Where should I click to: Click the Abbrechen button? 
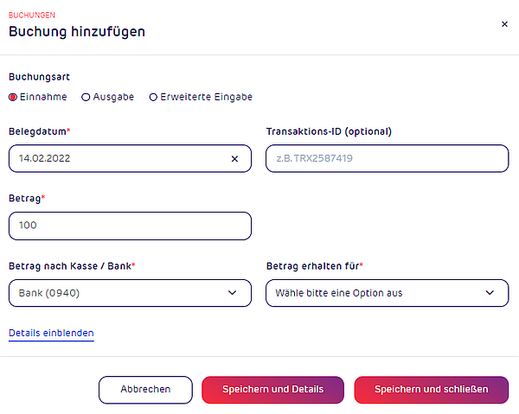145,390
